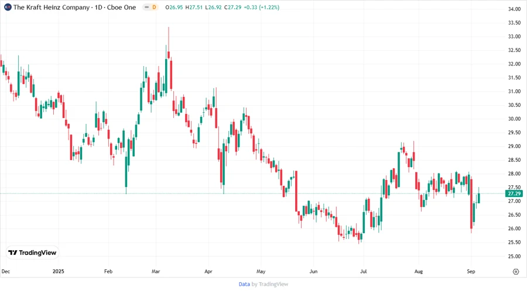
Task: Click the 28.00 price axis label
Action: click(x=514, y=174)
